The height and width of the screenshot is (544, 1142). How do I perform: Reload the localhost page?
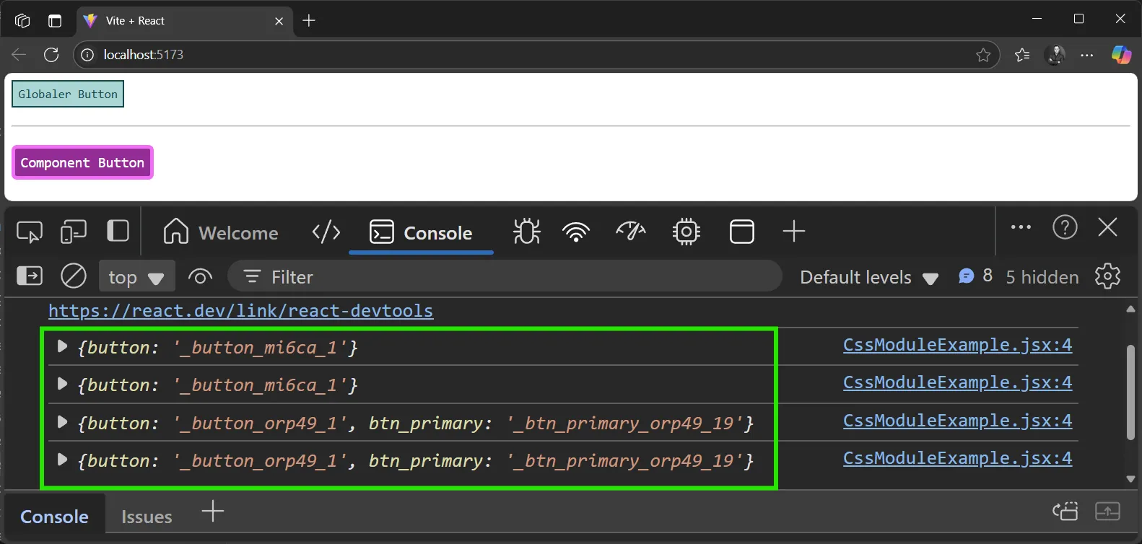point(51,55)
